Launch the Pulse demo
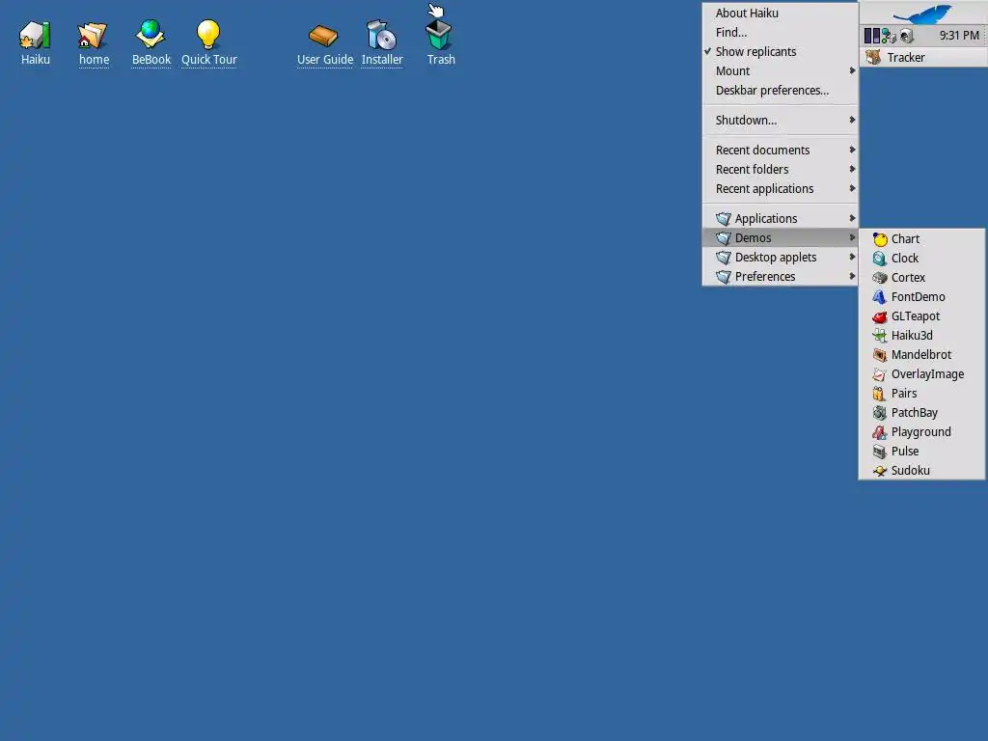Viewport: 988px width, 741px height. coord(921,452)
